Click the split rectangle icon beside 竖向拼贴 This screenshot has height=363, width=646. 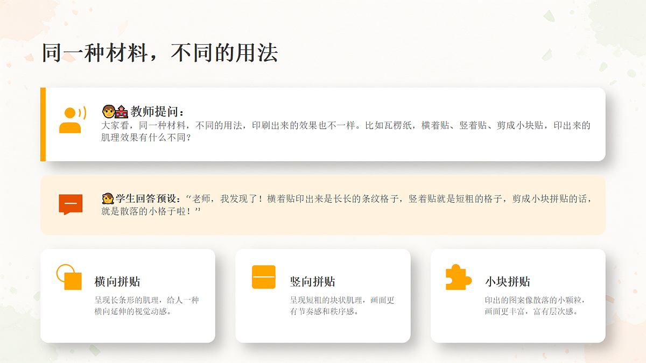tap(264, 277)
